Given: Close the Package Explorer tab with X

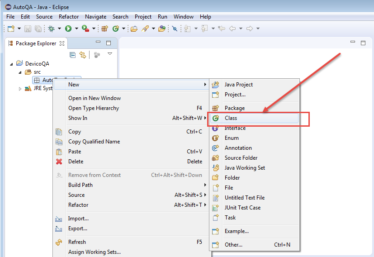Looking at the screenshot, I should 62,43.
